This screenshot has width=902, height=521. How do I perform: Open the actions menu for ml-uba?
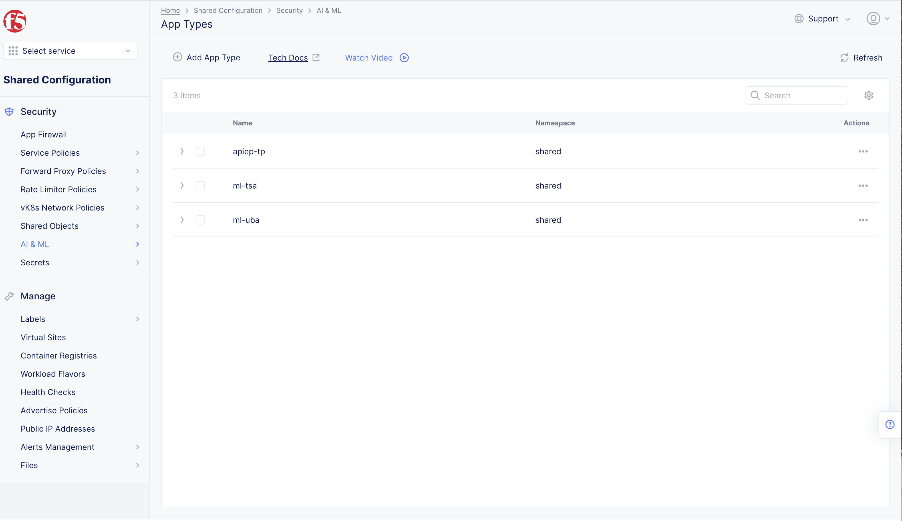point(863,220)
